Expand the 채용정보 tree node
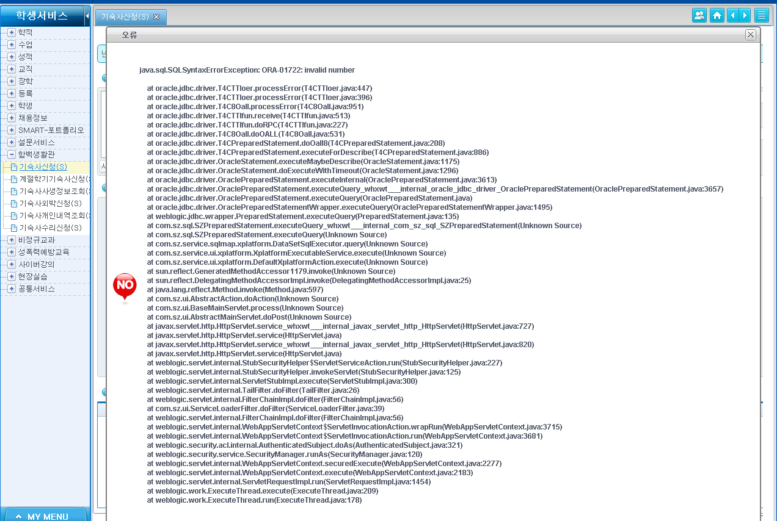Viewport: 777px width, 521px height. pyautogui.click(x=12, y=118)
